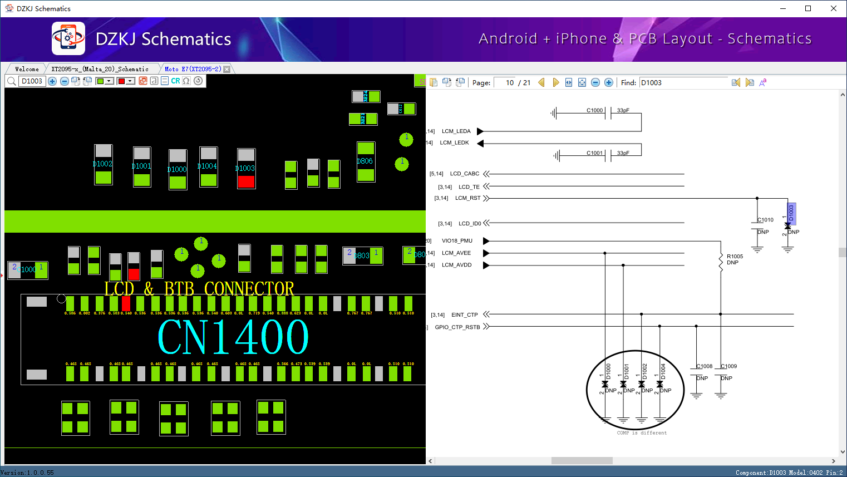Select component D1000 on the PCB layout
Screen dimensions: 847x477
coord(178,169)
